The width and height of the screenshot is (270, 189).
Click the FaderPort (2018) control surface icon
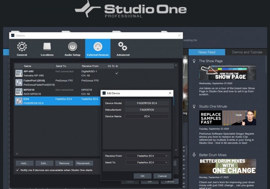(19, 83)
